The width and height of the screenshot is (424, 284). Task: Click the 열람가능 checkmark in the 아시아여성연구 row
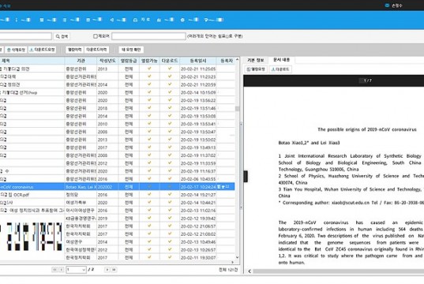tap(149, 210)
